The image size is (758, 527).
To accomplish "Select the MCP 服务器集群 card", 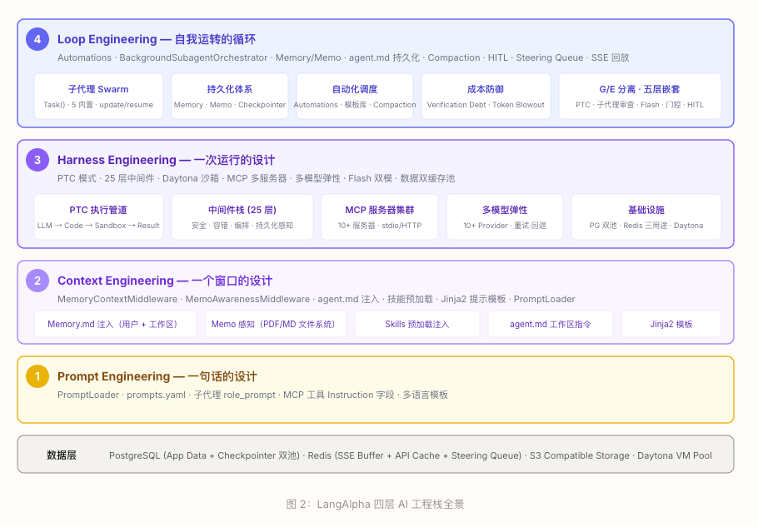I will [x=380, y=217].
